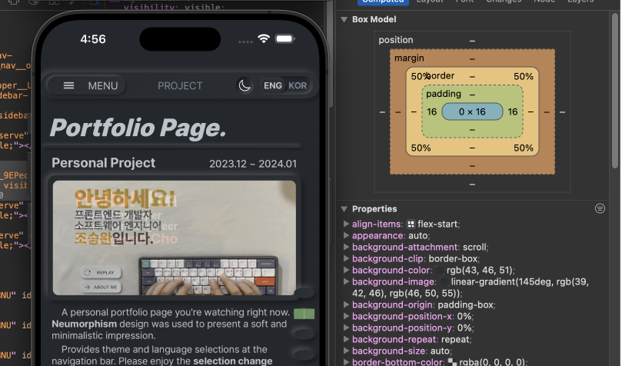This screenshot has width=622, height=366.
Task: Click the position label in box model
Action: 395,40
